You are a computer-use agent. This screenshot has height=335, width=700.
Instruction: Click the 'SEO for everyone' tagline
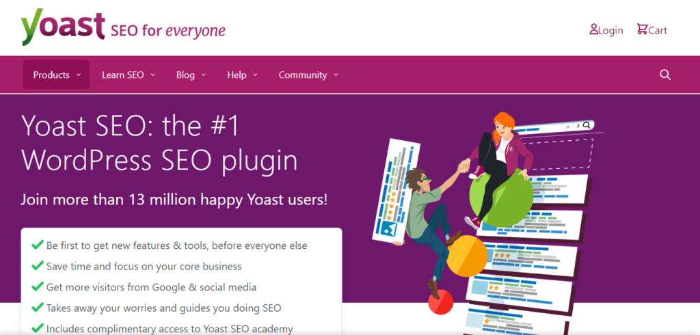tap(168, 31)
